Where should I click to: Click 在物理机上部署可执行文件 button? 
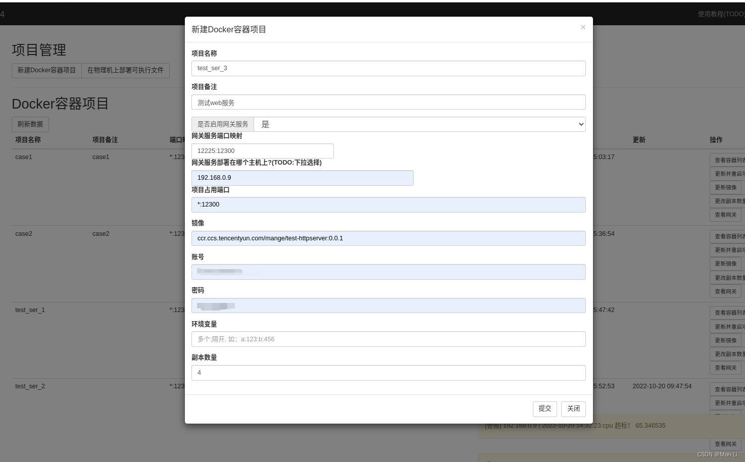(x=125, y=70)
